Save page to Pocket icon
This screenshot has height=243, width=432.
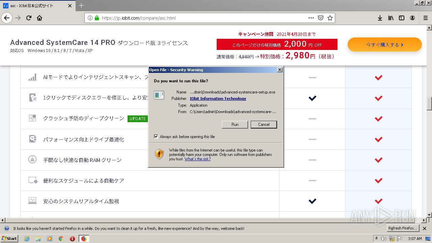(x=321, y=18)
